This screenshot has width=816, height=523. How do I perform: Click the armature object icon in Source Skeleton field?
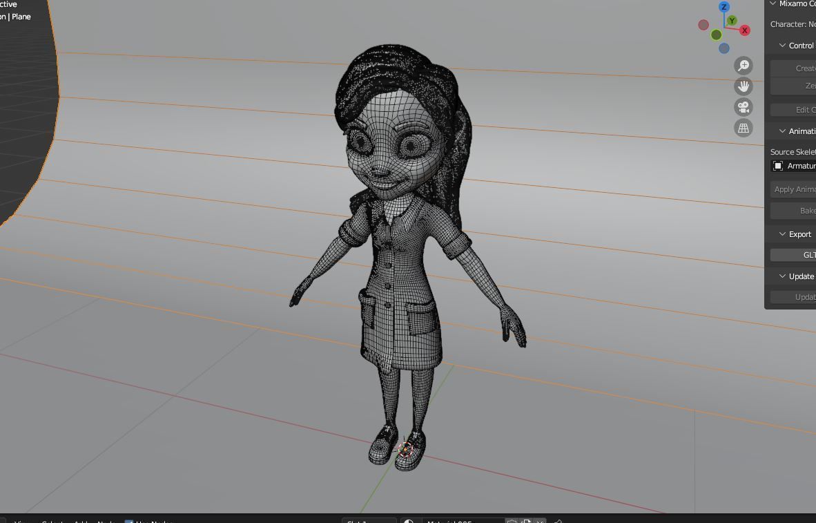[x=778, y=166]
